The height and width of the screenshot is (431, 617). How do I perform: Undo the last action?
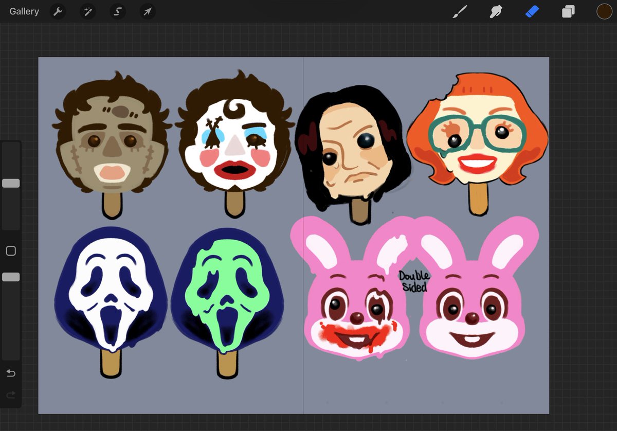[11, 373]
